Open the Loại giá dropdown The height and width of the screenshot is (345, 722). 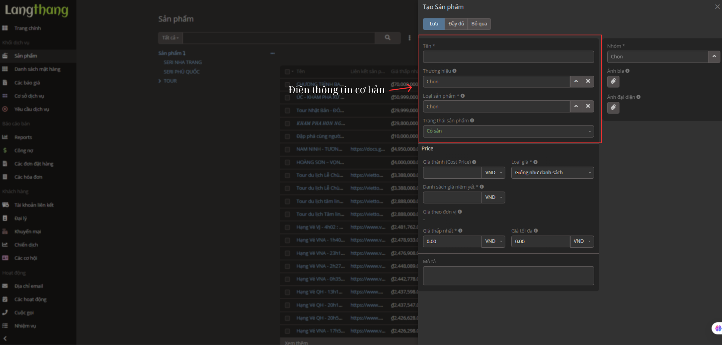(x=552, y=173)
